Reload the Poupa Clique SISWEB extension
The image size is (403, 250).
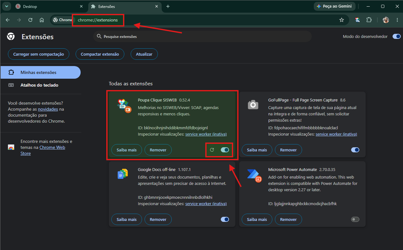[212, 150]
